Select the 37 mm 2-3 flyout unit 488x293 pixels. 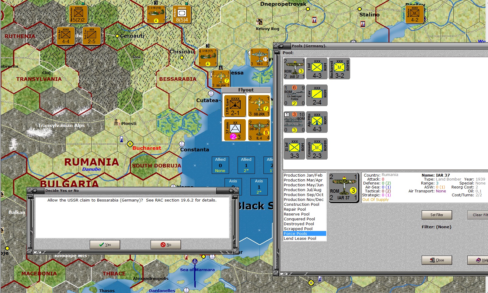click(235, 130)
